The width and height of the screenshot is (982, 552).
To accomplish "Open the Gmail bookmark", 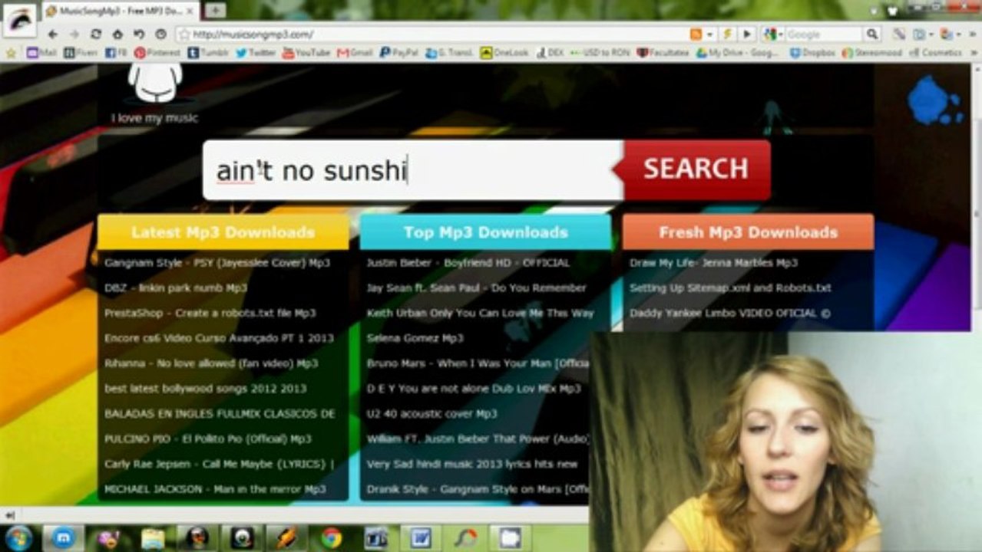I will tap(355, 53).
